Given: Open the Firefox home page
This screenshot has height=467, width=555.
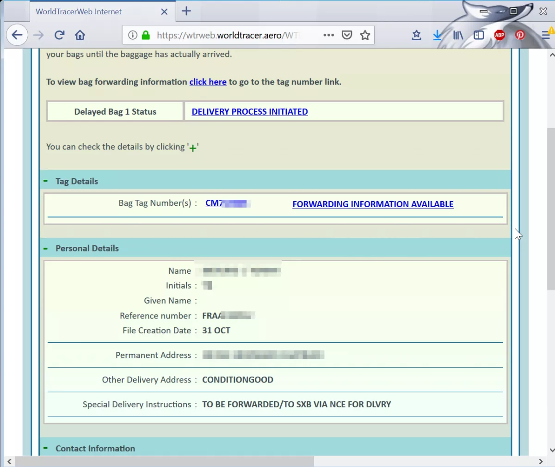Looking at the screenshot, I should (80, 35).
